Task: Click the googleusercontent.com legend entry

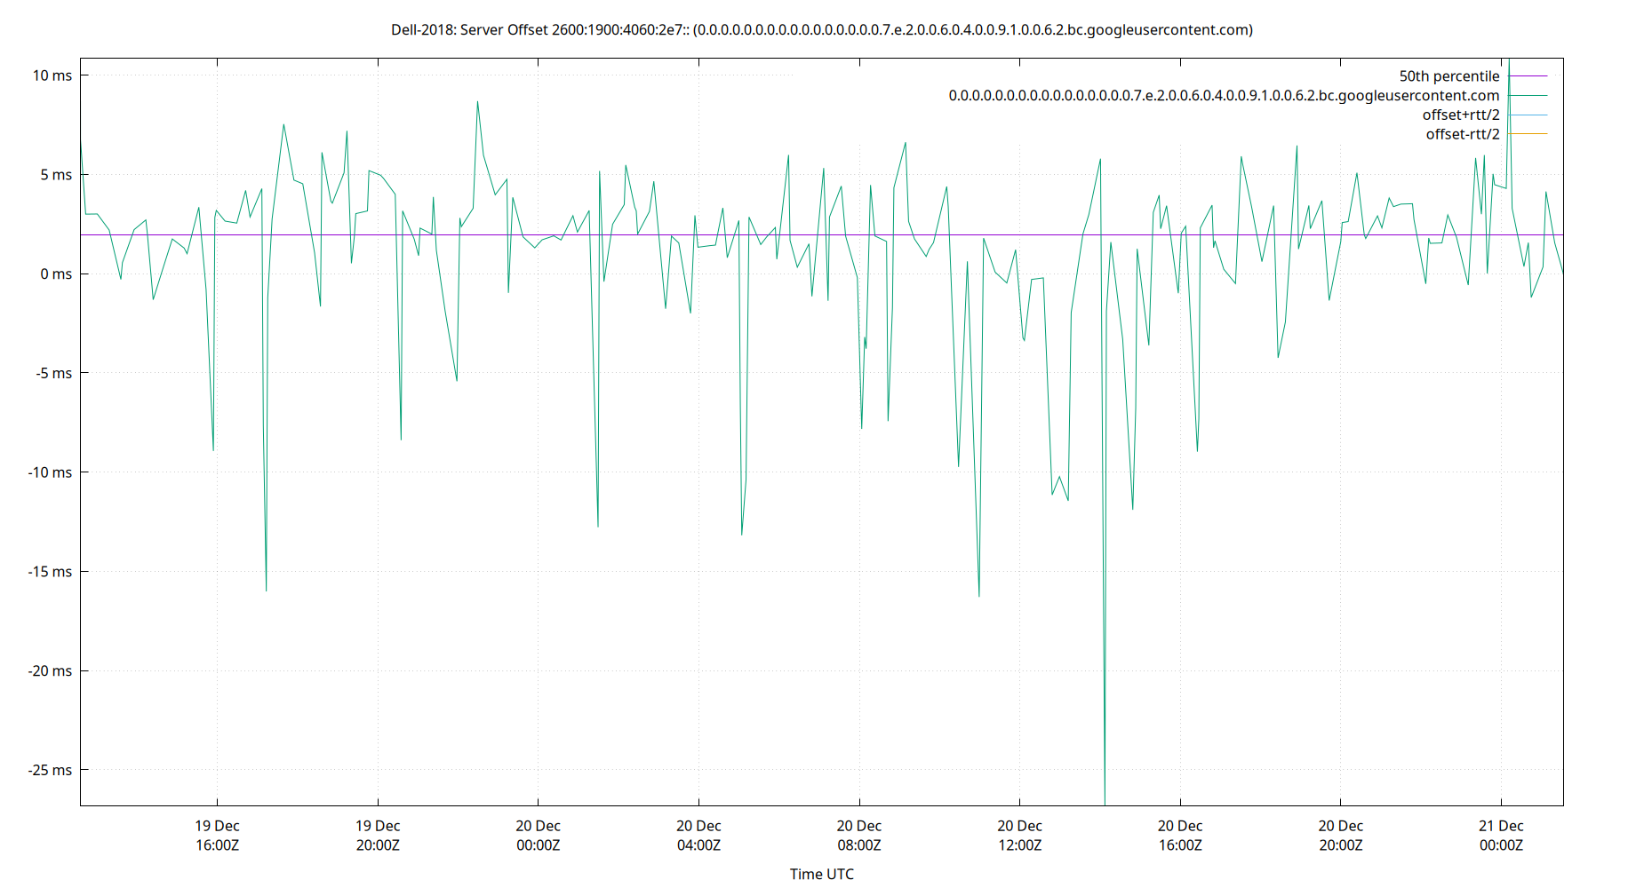Action: click(1224, 95)
